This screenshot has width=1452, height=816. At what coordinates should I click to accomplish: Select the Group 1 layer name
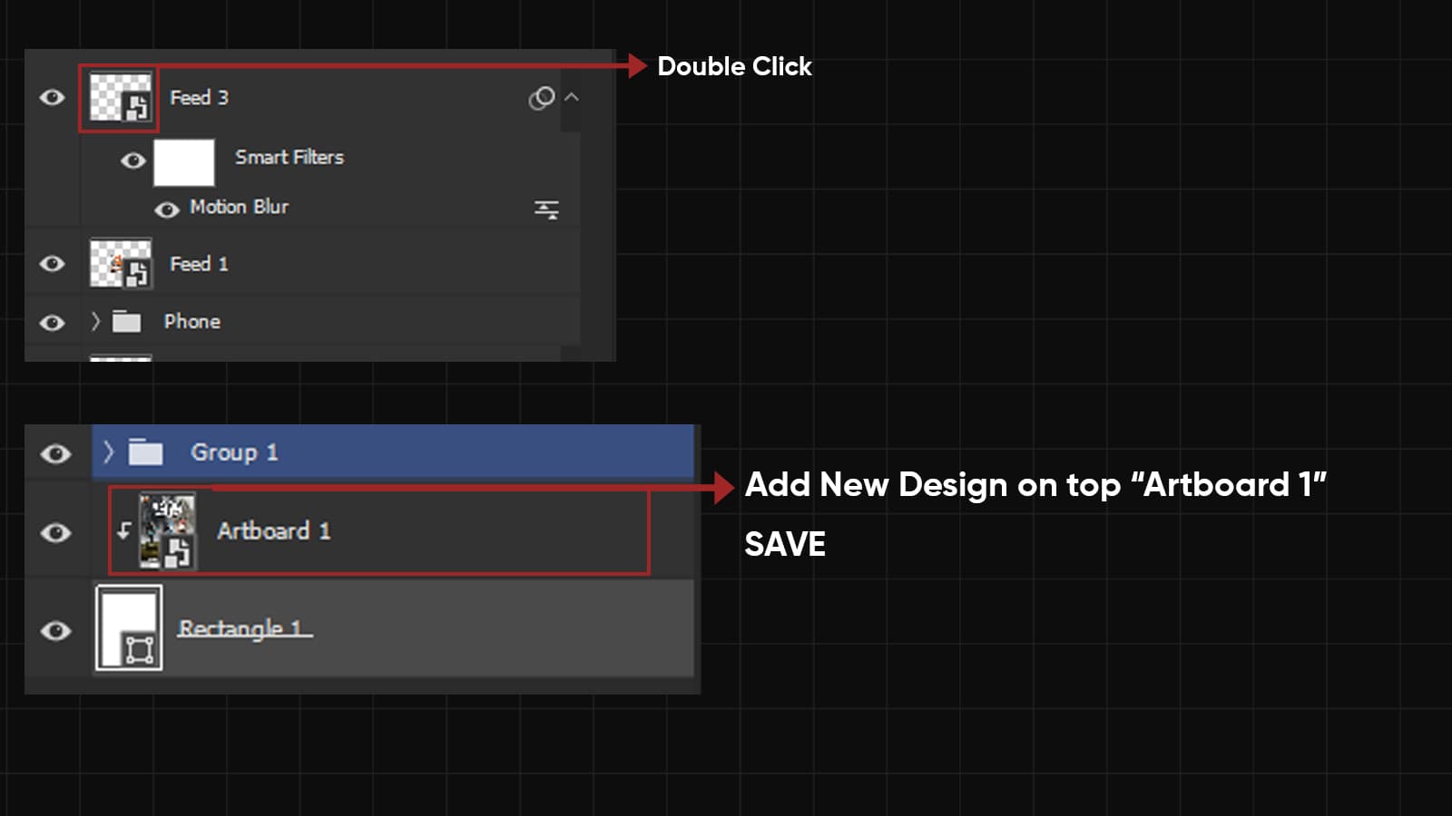click(234, 452)
